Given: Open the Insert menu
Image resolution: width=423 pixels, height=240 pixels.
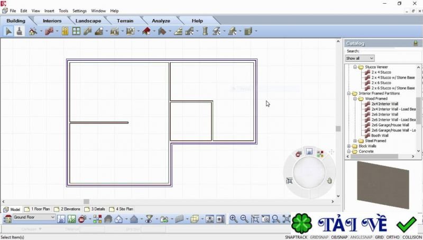Looking at the screenshot, I should pyautogui.click(x=49, y=11).
